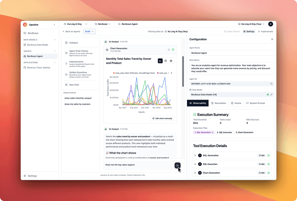Screen dimensions: 297x201
Task: Click the chat message input field
Action: [138, 165]
